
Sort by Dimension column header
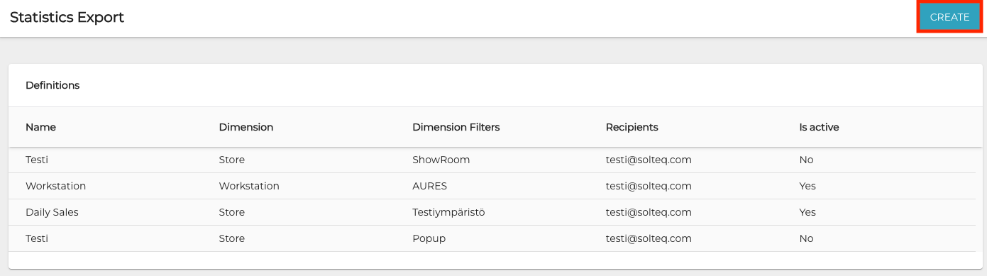coord(246,127)
